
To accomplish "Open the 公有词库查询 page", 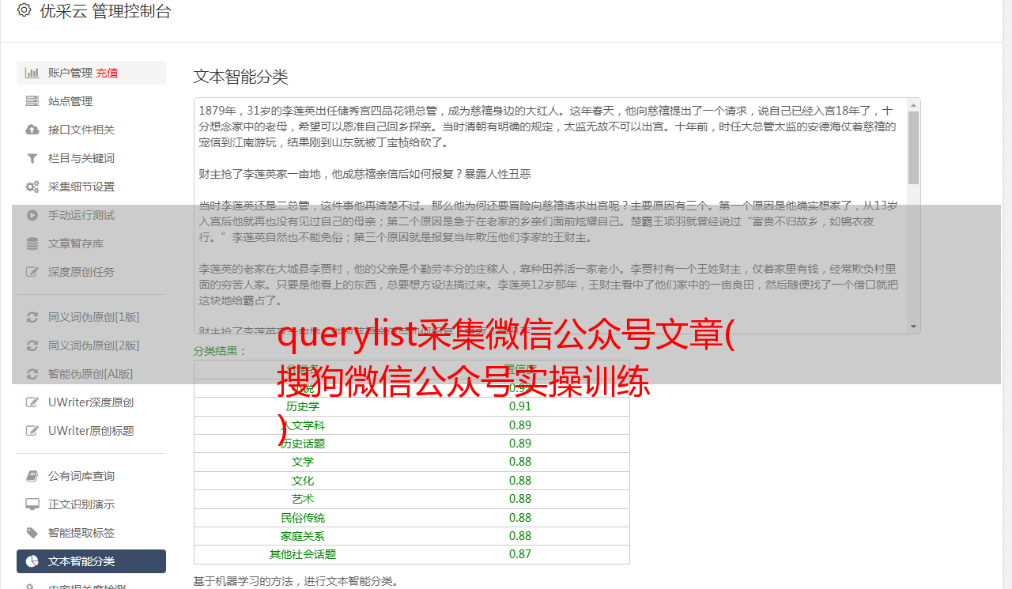I will [91, 476].
